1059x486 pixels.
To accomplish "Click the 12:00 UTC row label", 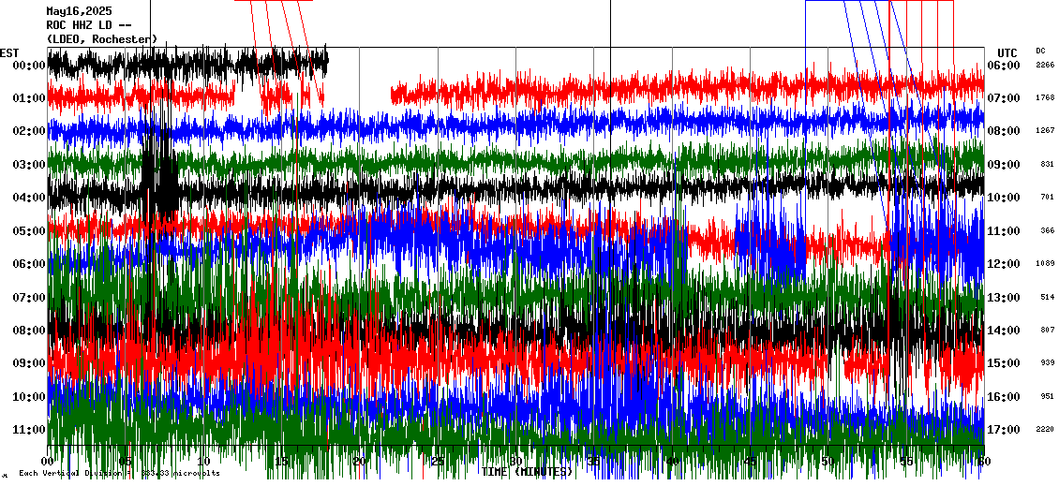I will pyautogui.click(x=1004, y=264).
